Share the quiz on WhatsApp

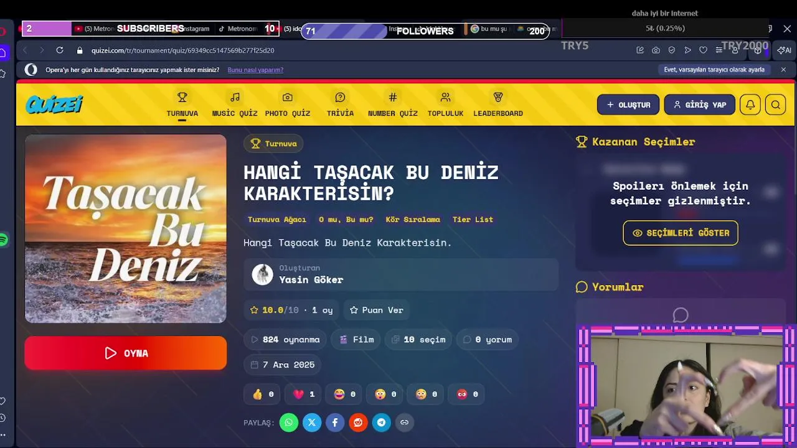(x=289, y=422)
